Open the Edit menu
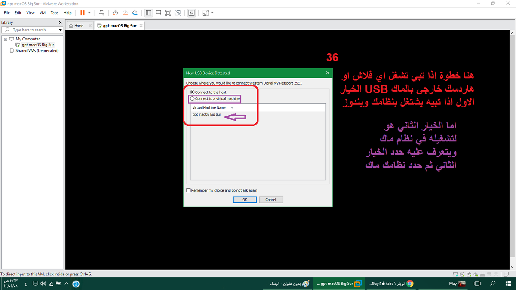Image resolution: width=516 pixels, height=290 pixels. (18, 13)
